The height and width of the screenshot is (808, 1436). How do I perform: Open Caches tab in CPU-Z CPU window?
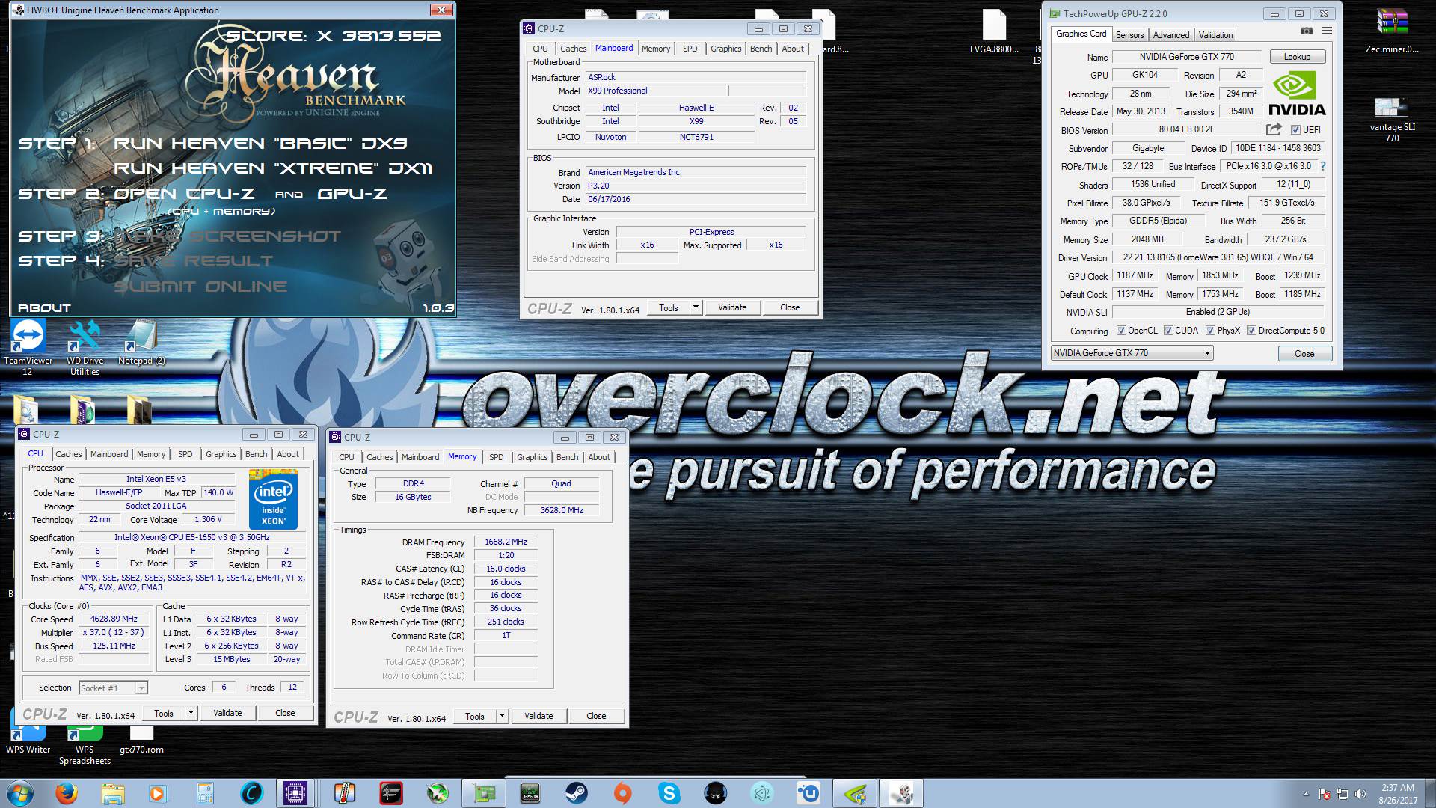[x=68, y=454]
